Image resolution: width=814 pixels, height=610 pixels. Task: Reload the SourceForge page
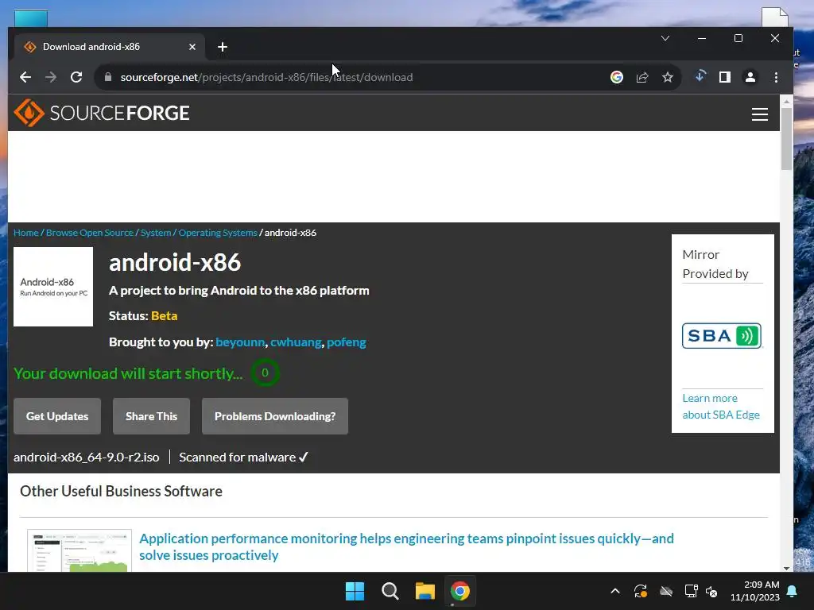tap(76, 77)
